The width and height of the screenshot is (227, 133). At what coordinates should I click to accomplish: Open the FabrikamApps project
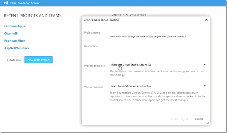click(15, 26)
